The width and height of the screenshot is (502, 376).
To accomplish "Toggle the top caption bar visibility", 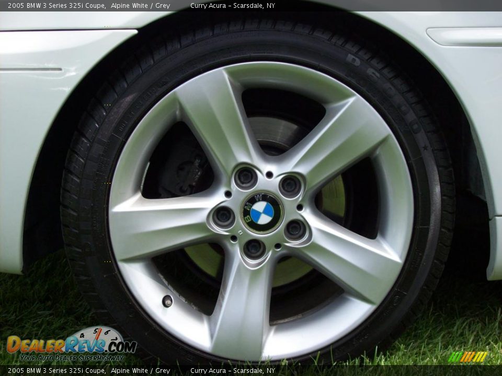I will [251, 5].
